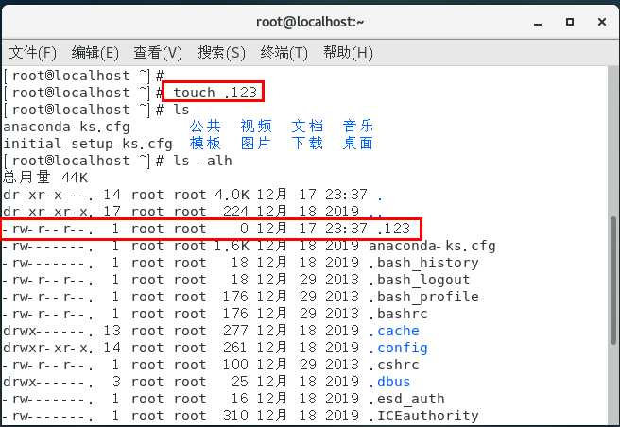Open the 编辑(E) menu
The width and height of the screenshot is (620, 427).
[x=95, y=53]
